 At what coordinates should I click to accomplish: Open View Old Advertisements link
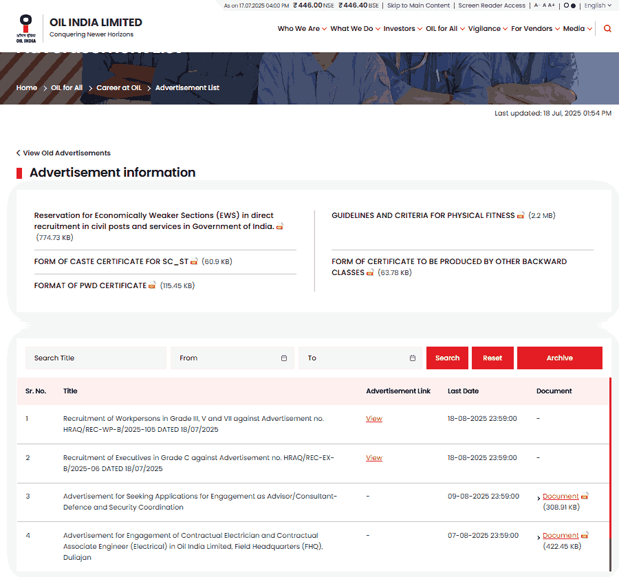pyautogui.click(x=67, y=153)
